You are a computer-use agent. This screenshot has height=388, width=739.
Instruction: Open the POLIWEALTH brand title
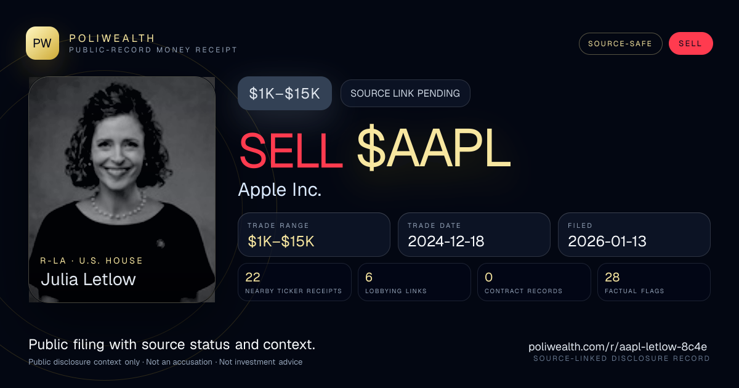click(x=112, y=38)
